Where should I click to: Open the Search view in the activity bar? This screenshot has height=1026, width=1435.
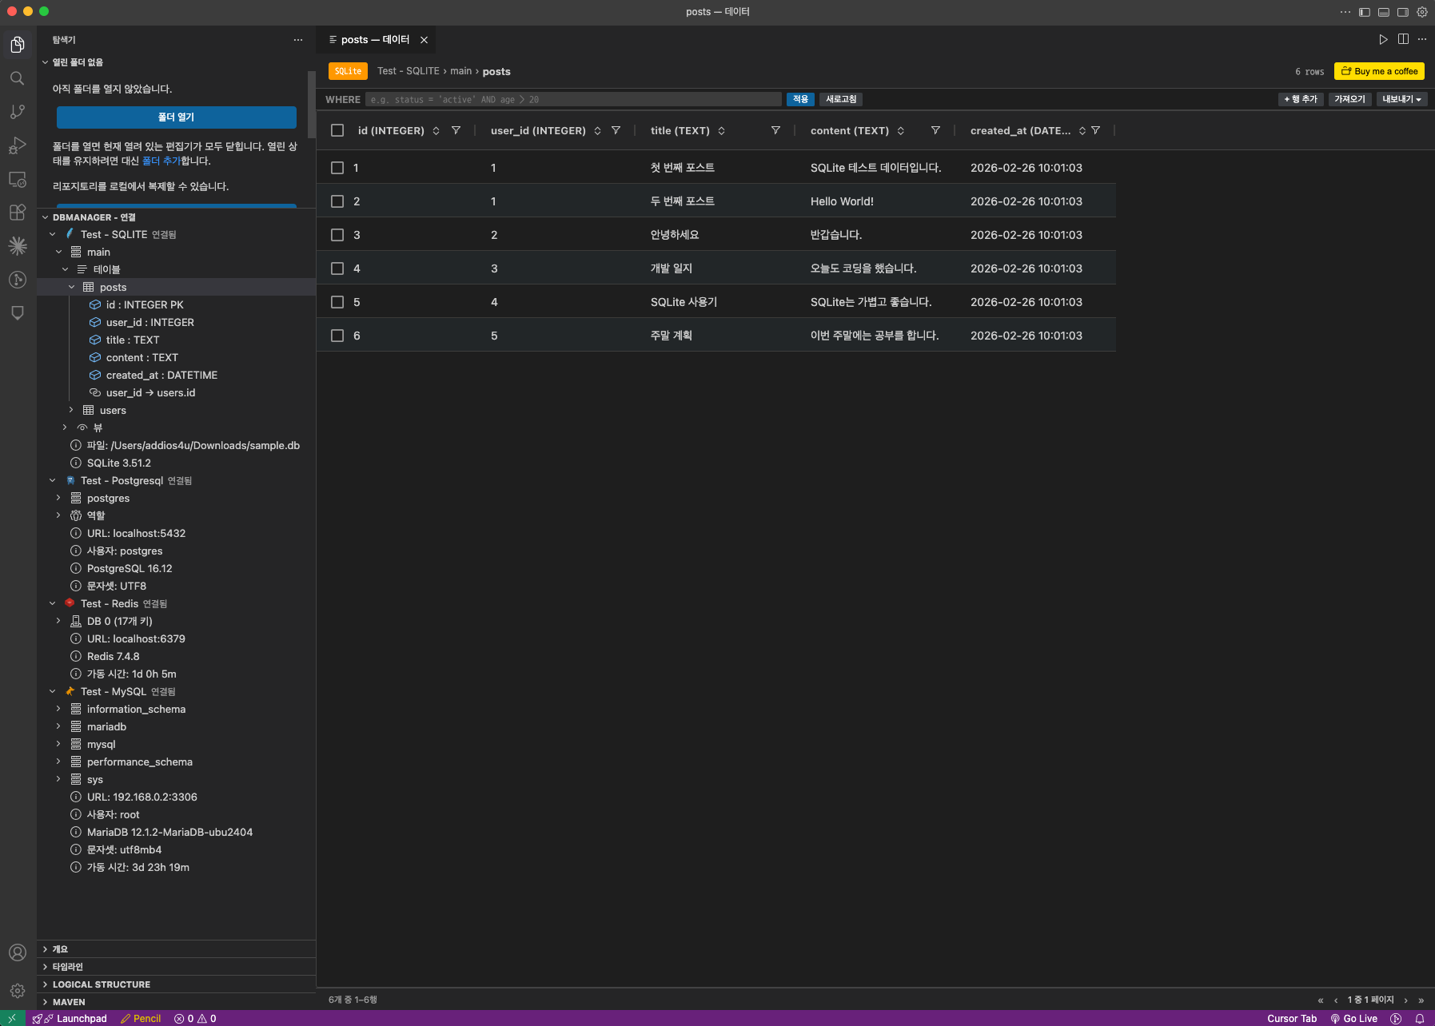(18, 78)
